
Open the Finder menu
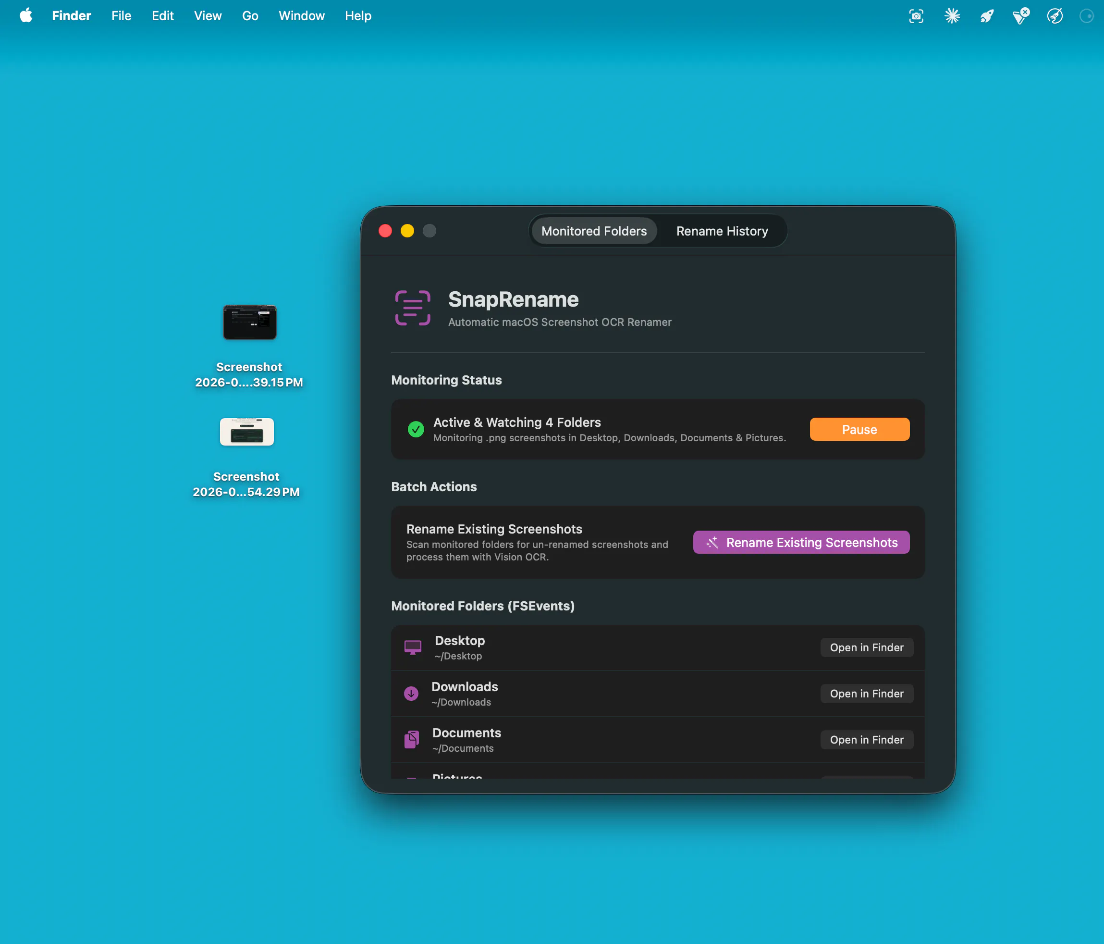72,16
